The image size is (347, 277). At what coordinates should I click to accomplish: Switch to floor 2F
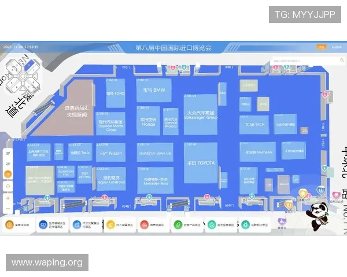coord(8,164)
